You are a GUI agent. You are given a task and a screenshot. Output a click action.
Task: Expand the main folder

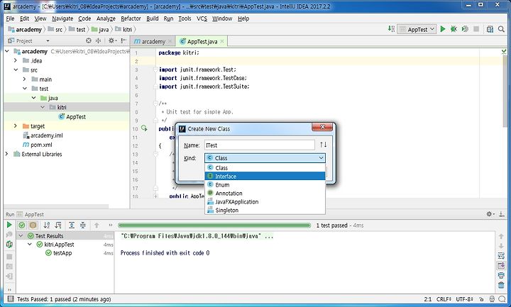[24, 79]
